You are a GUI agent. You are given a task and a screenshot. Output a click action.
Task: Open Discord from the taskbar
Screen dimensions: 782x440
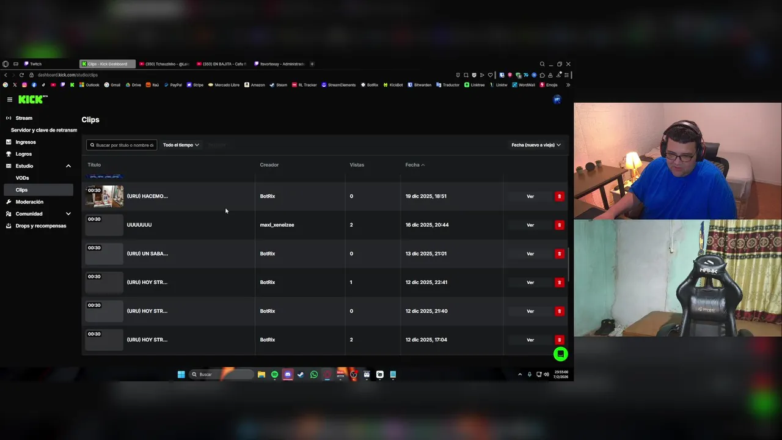click(x=288, y=375)
